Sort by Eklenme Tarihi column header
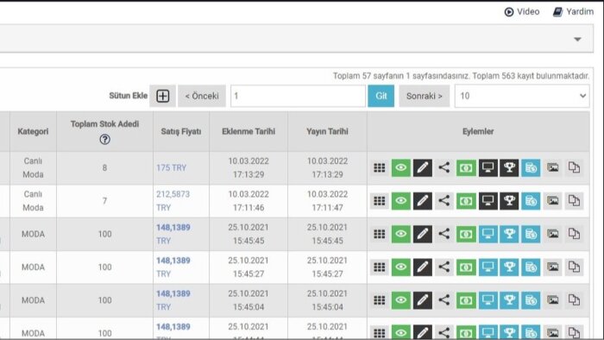Image resolution: width=604 pixels, height=340 pixels. (x=249, y=132)
